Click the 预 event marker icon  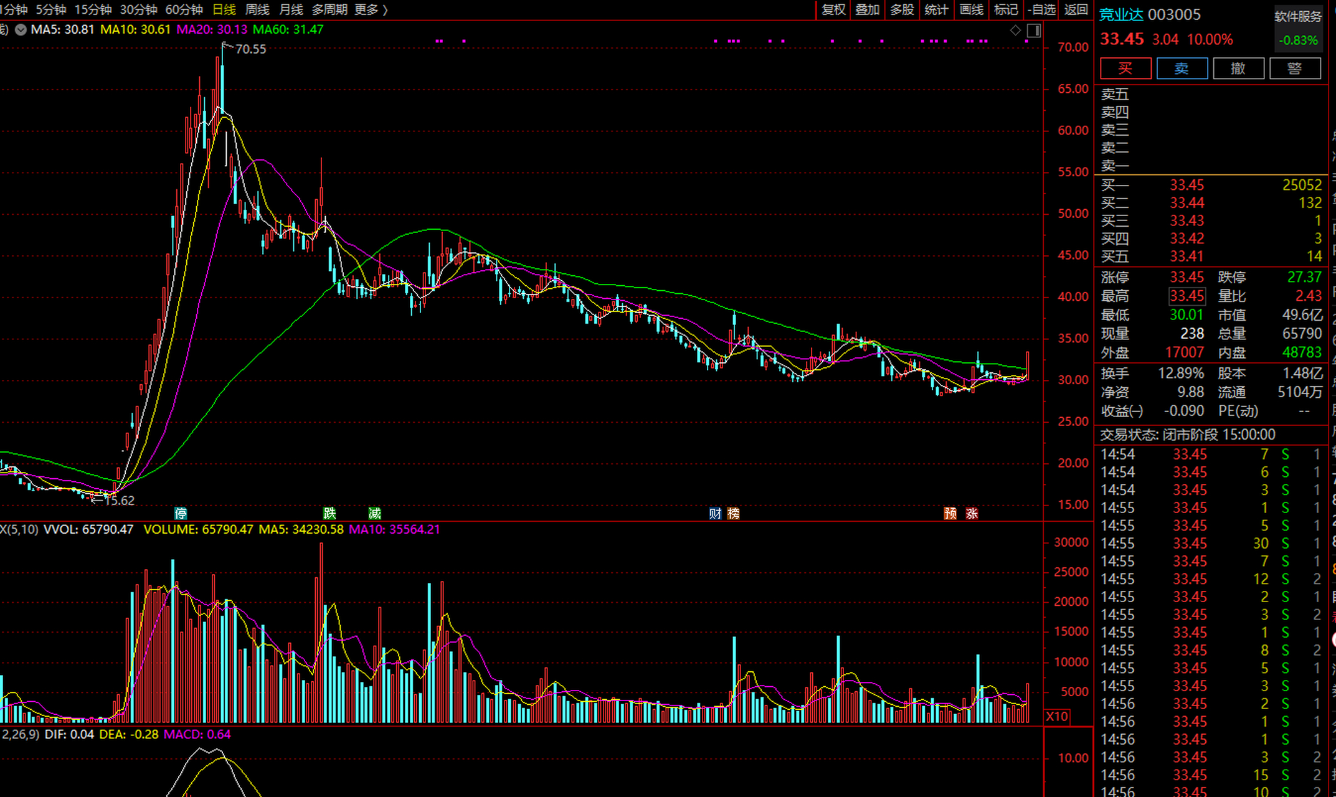(950, 513)
